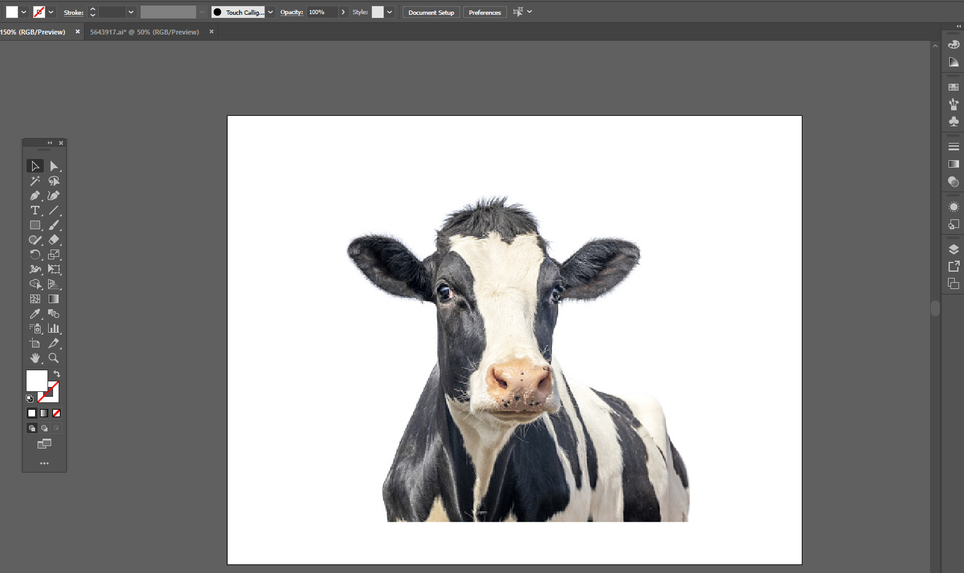Select the Type tool
This screenshot has width=964, height=573.
[35, 211]
